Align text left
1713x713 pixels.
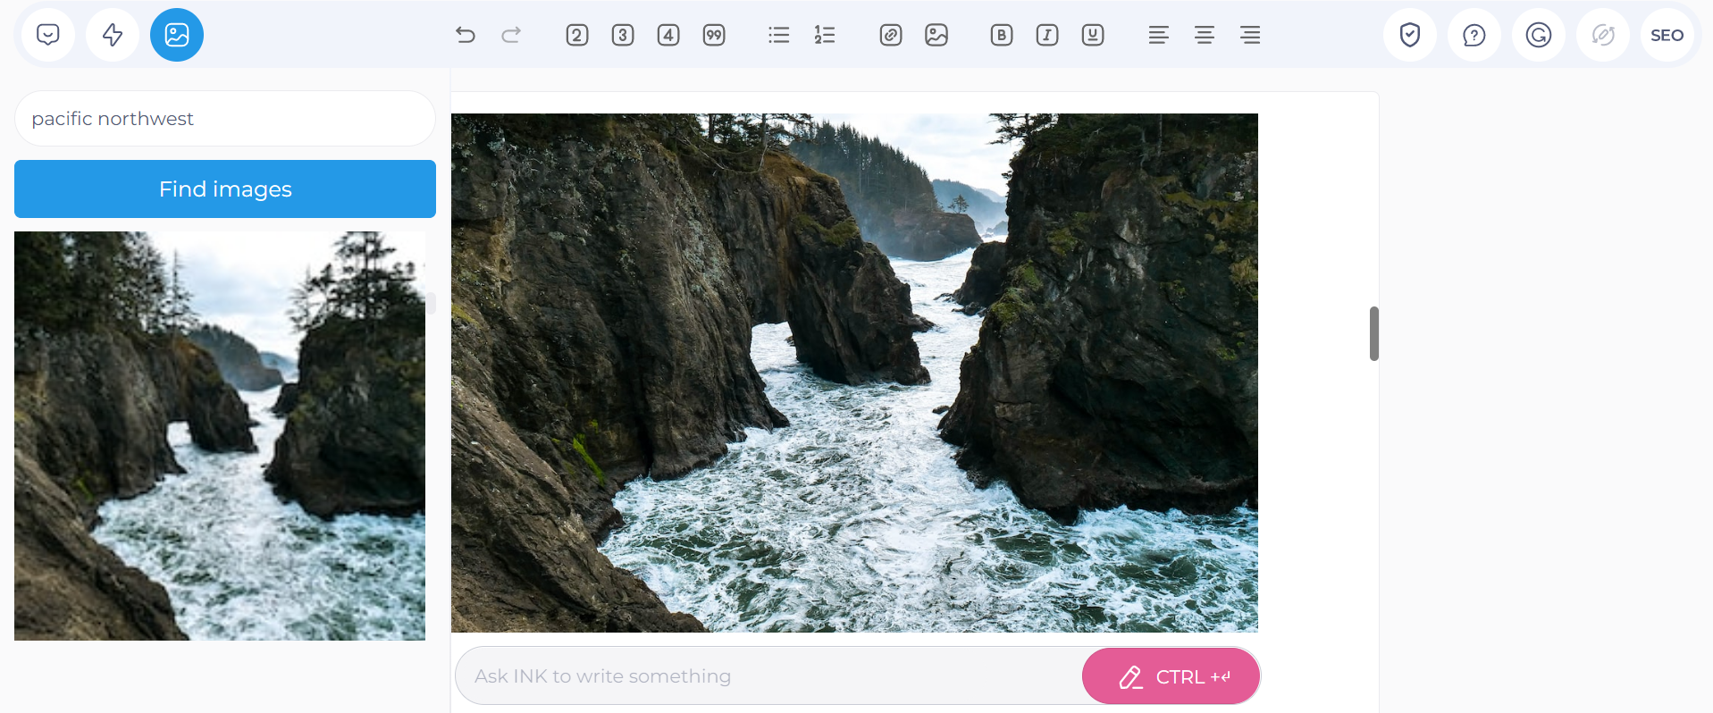pos(1159,35)
